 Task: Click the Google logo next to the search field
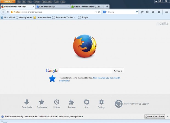52,71
